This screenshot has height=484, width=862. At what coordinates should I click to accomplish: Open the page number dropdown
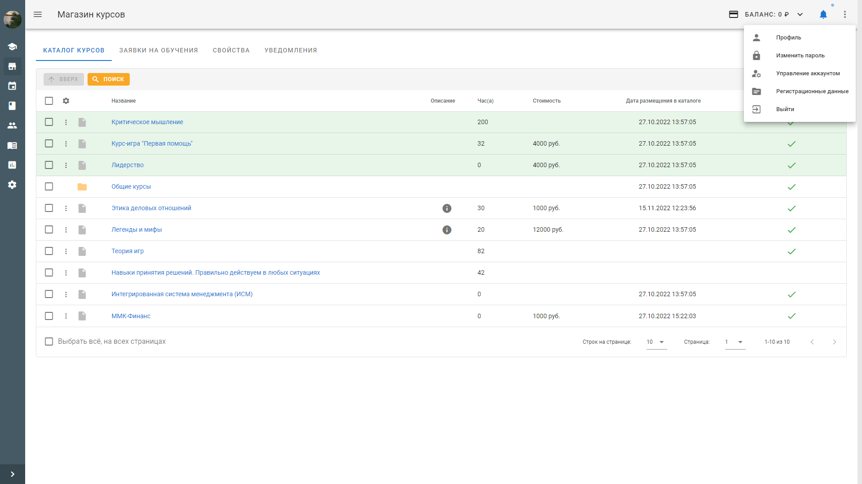734,342
